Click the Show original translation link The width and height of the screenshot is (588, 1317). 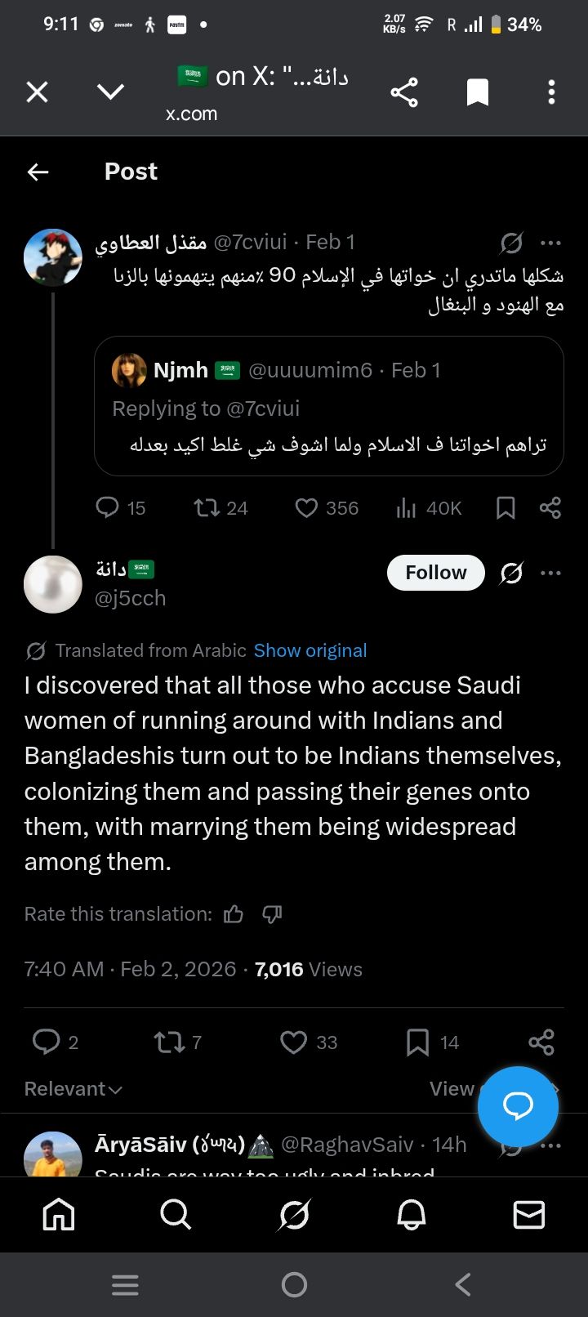310,650
